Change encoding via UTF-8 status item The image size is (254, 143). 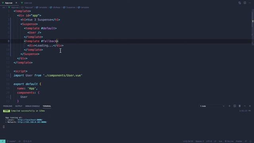click(x=209, y=141)
